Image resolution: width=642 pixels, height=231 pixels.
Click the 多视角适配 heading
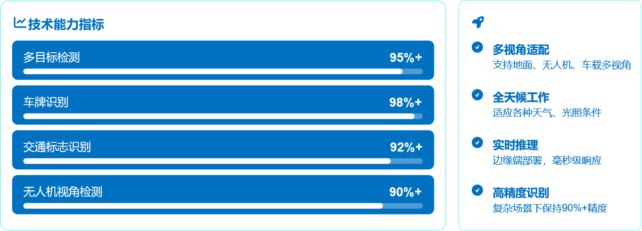(x=521, y=50)
